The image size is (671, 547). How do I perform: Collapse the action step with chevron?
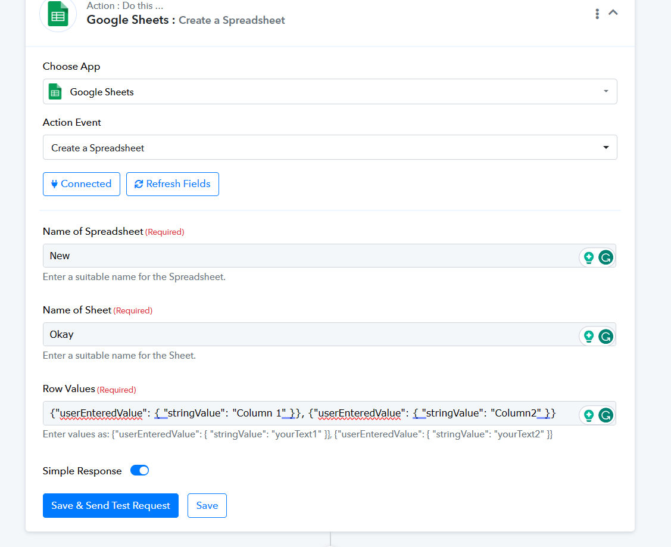613,13
